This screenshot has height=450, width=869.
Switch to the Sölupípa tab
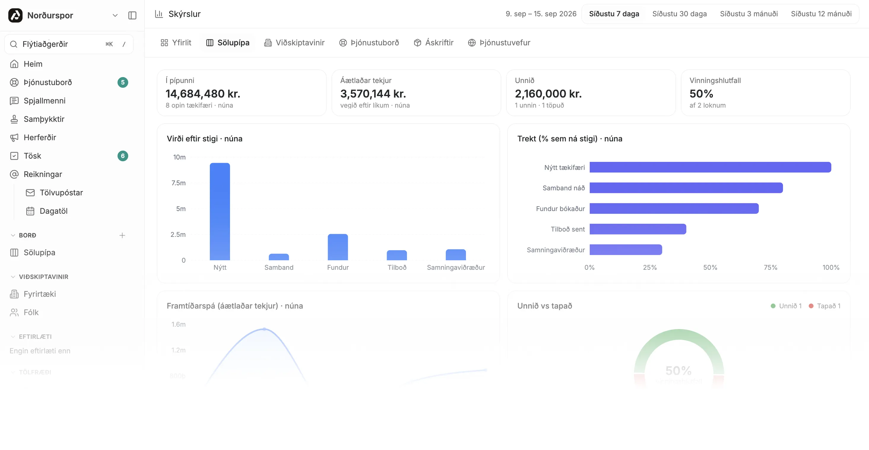(x=228, y=43)
